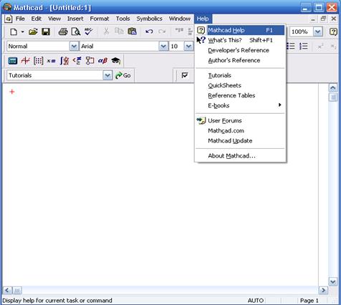Go to Mathcad.com
The image size is (341, 305).
coord(241,130)
